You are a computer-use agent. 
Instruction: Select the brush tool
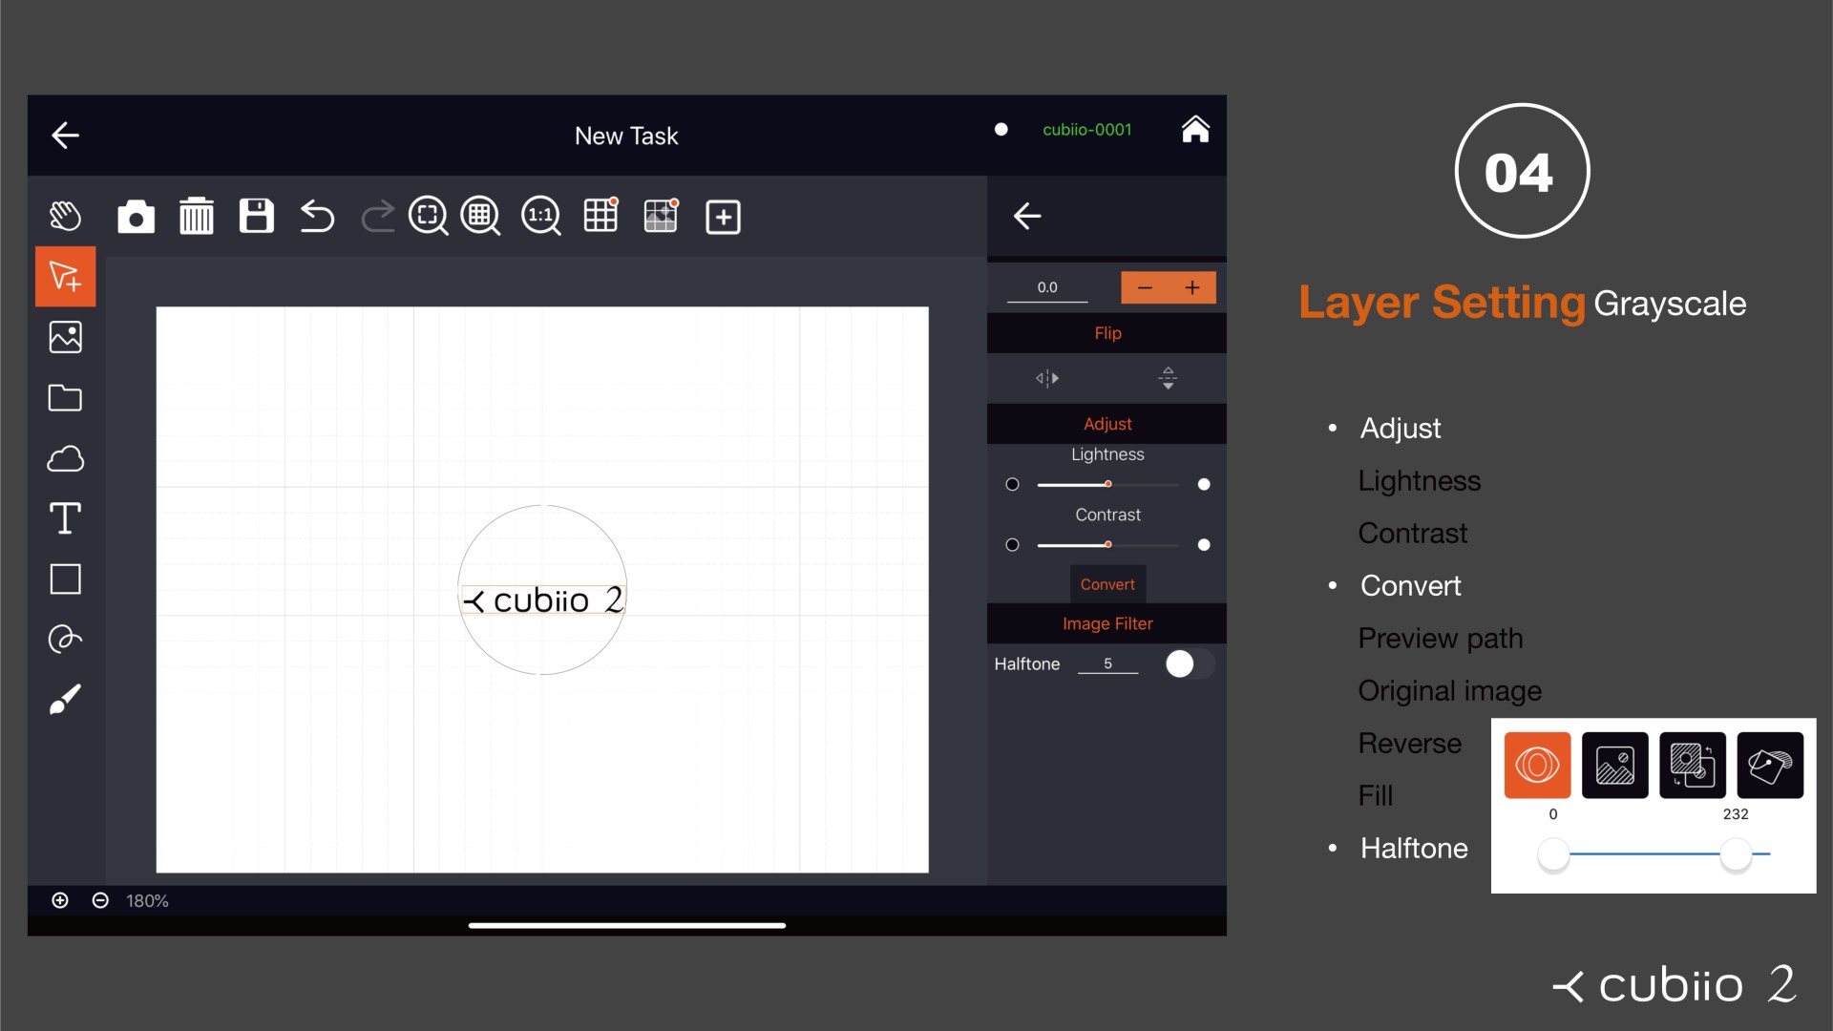(x=64, y=700)
